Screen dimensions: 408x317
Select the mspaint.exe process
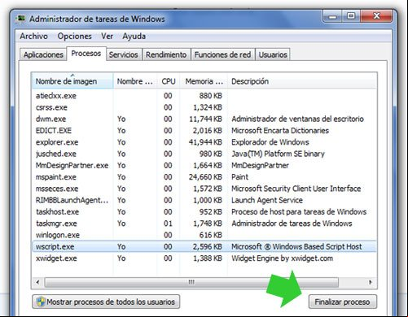[x=204, y=177]
